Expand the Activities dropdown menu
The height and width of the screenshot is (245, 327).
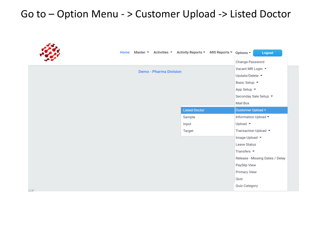click(x=163, y=52)
